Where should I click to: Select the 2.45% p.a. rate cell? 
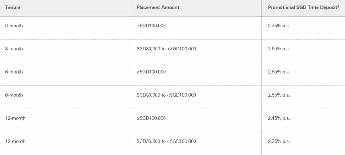(x=279, y=118)
